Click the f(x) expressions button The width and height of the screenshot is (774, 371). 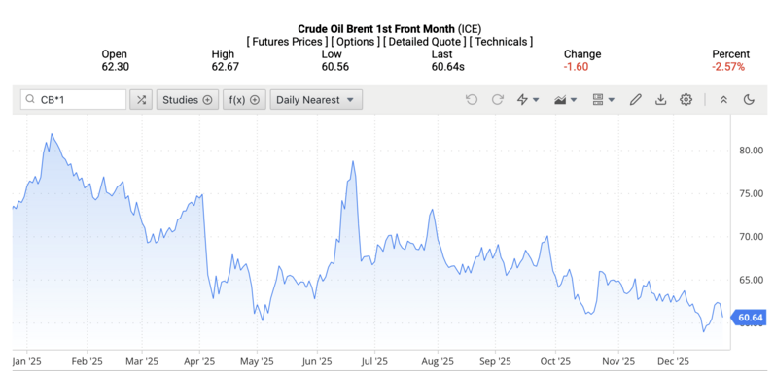tap(244, 100)
